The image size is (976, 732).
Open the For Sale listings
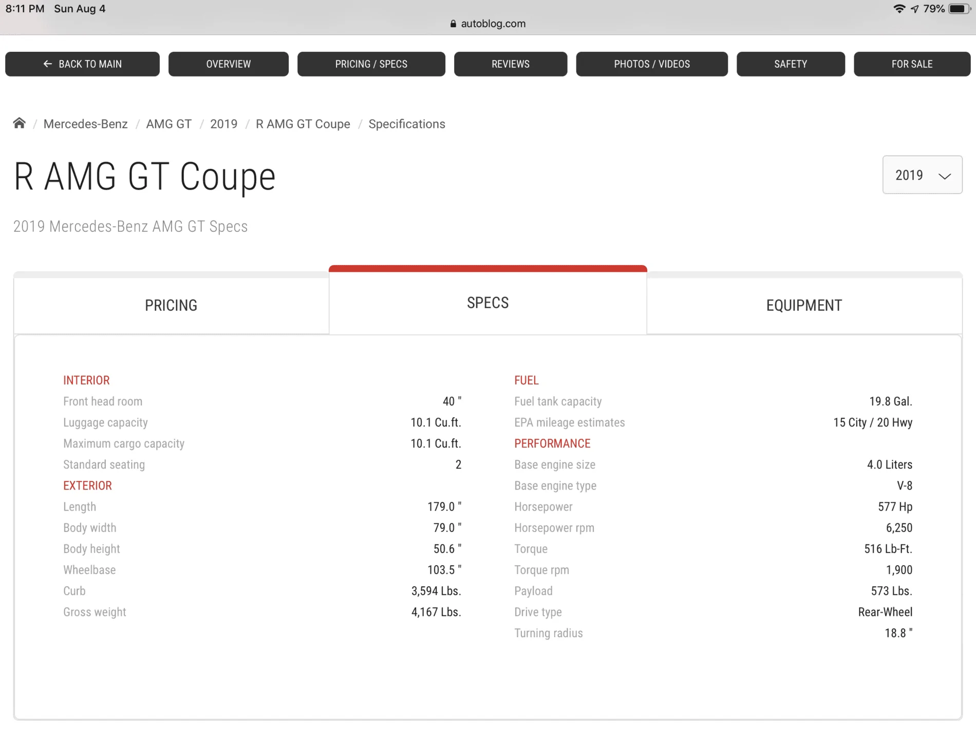(x=912, y=64)
